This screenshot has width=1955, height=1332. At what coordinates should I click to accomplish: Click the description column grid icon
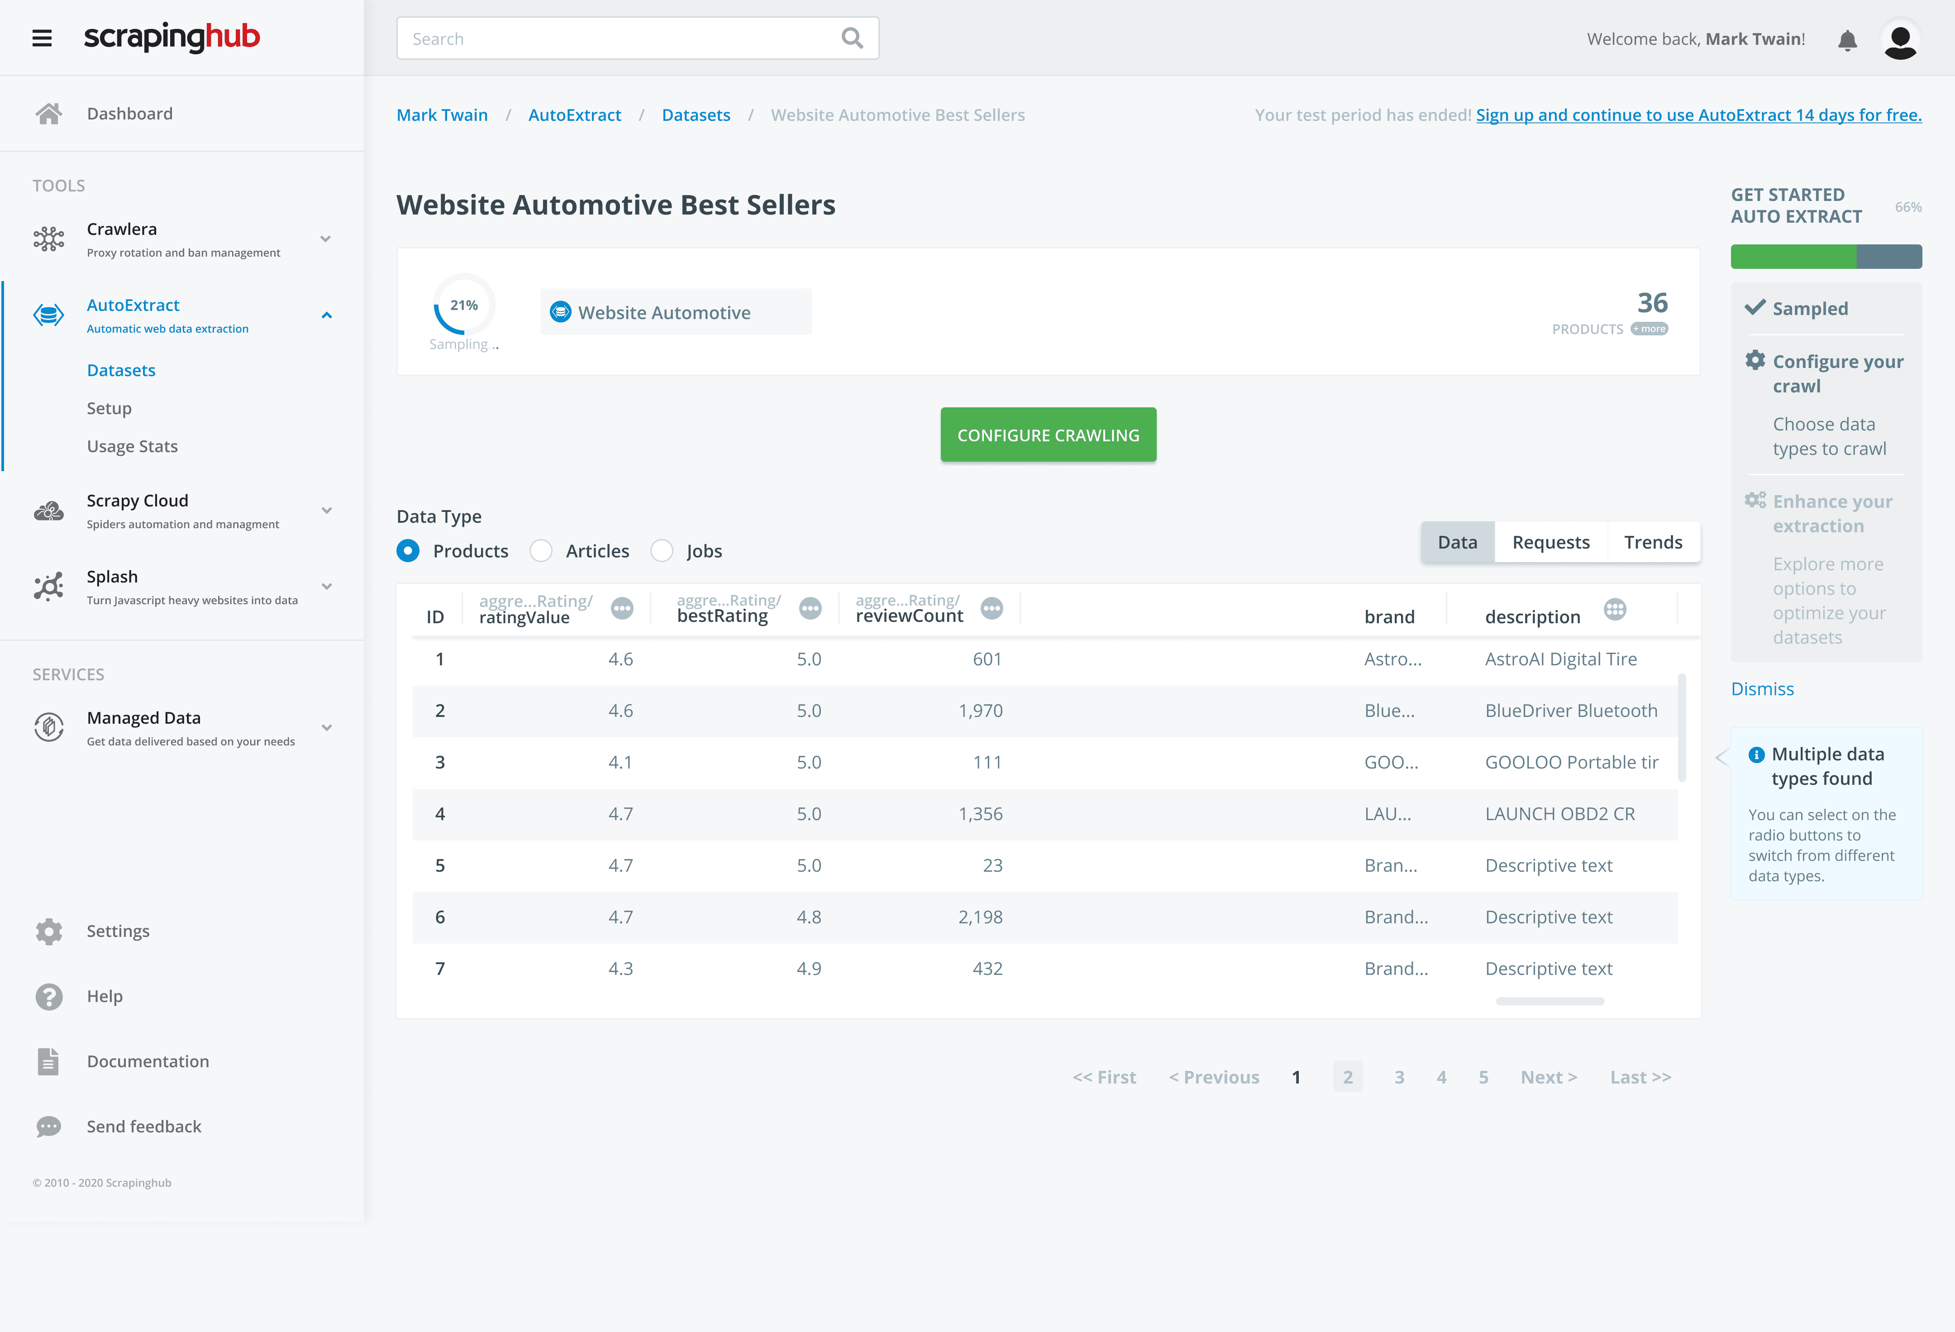(1614, 609)
